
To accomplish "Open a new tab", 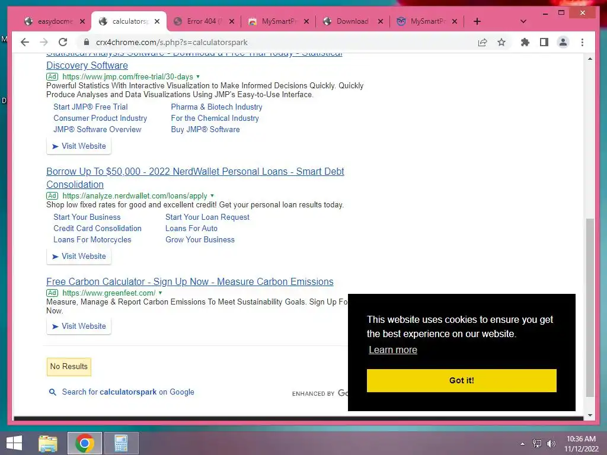I will [477, 21].
